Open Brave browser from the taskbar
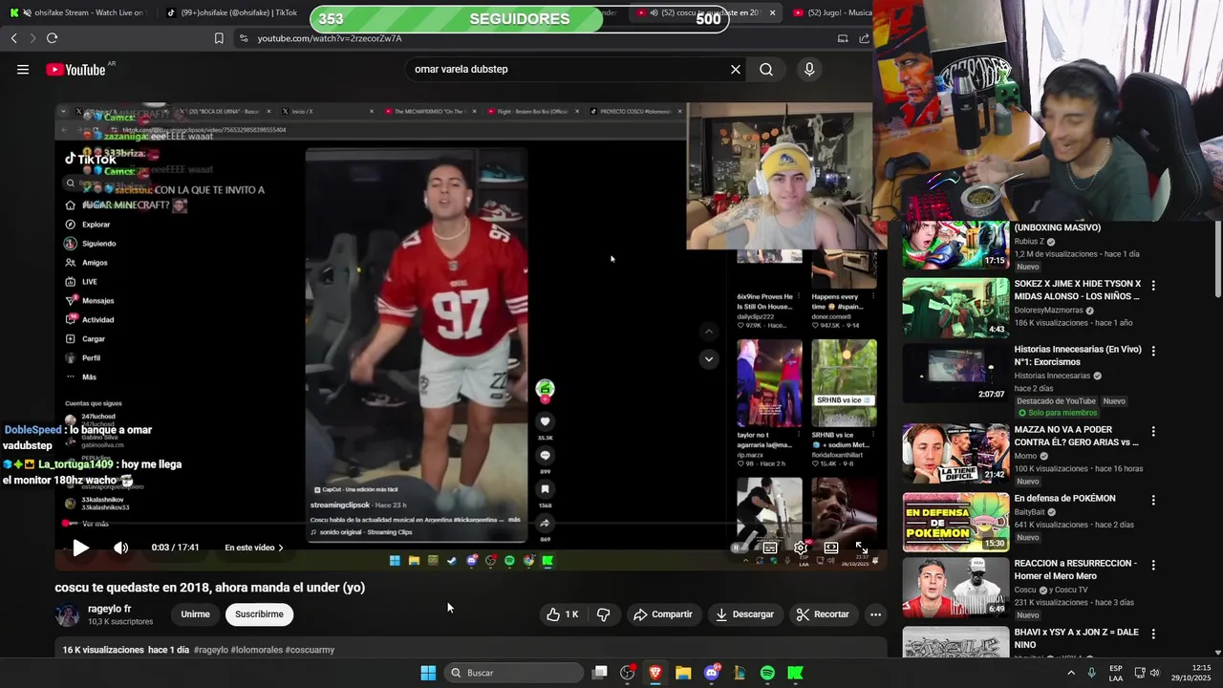This screenshot has width=1223, height=688. coord(654,673)
